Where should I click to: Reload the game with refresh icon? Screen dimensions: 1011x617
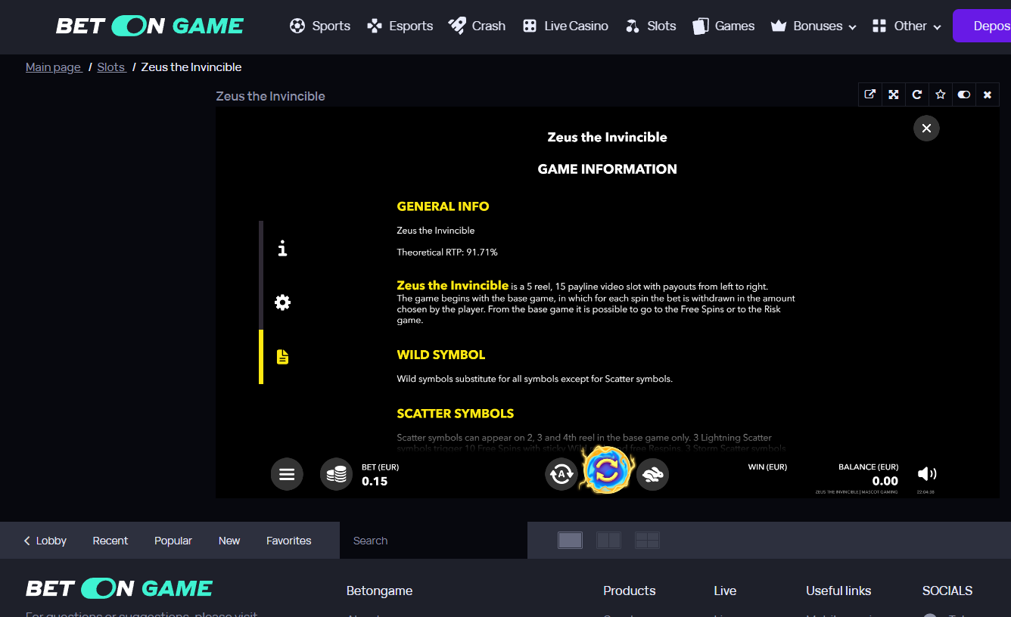click(x=917, y=95)
